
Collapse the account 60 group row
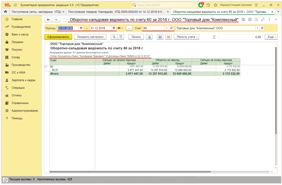[46, 67]
